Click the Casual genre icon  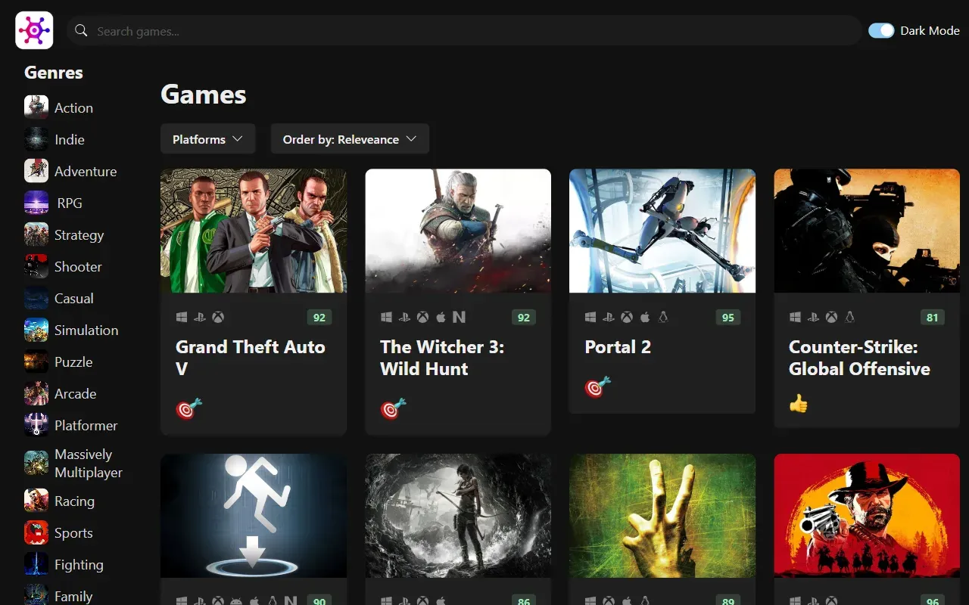tap(36, 298)
